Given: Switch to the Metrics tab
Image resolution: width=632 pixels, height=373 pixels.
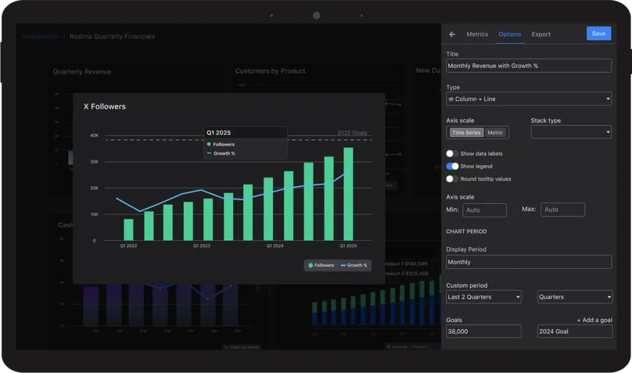Looking at the screenshot, I should coord(477,35).
